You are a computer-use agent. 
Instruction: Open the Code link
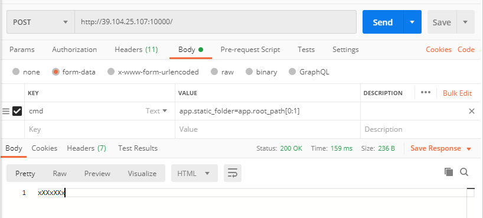tap(466, 50)
